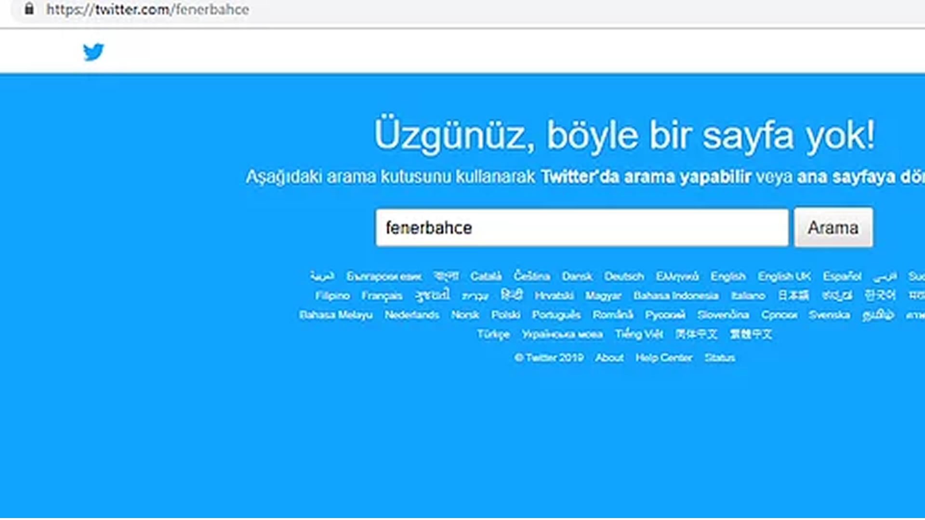Switch language to Nederlands
The image size is (925, 520).
point(412,315)
